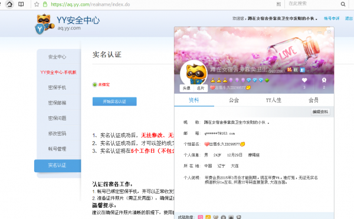The image size is (354, 219).
Task: Click the yellow achievement medal icon
Action: [x=208, y=217]
